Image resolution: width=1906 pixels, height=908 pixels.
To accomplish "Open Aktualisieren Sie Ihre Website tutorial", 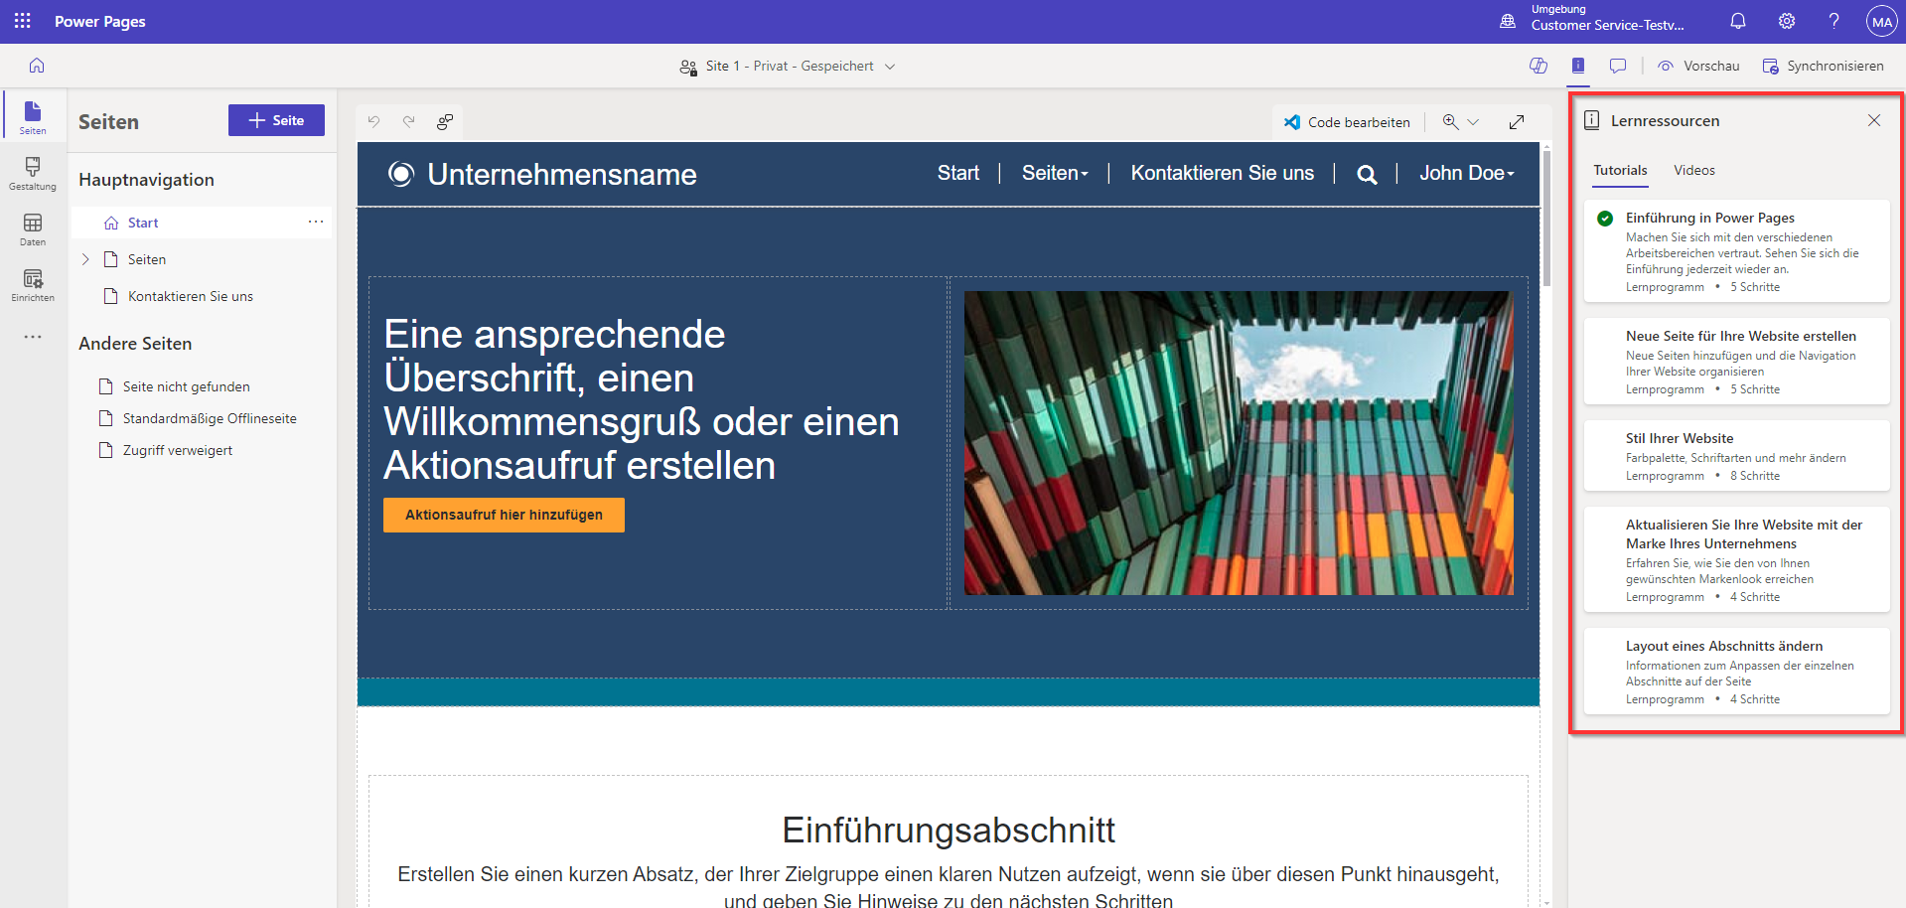I will [1736, 559].
